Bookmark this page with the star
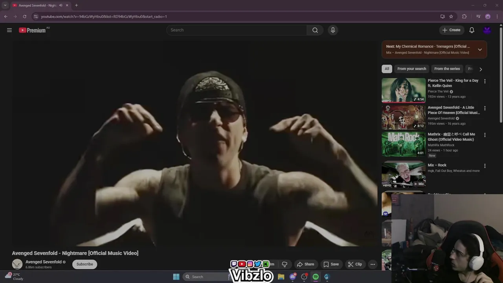 point(451,17)
